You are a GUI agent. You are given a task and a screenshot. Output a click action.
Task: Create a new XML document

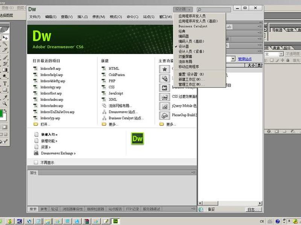(x=112, y=99)
